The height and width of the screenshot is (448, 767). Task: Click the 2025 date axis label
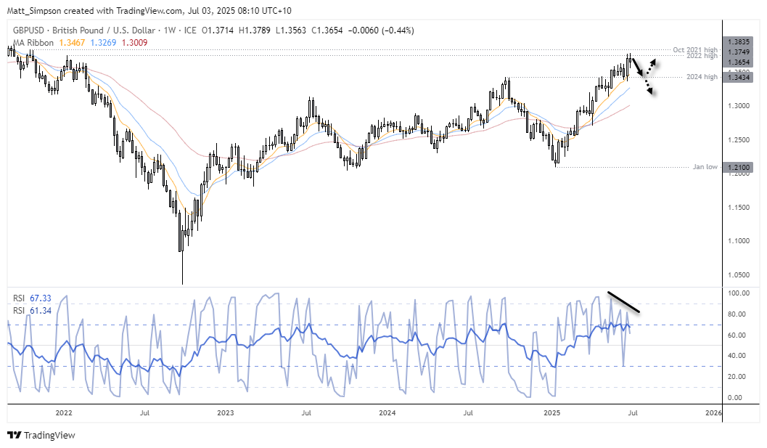(552, 412)
